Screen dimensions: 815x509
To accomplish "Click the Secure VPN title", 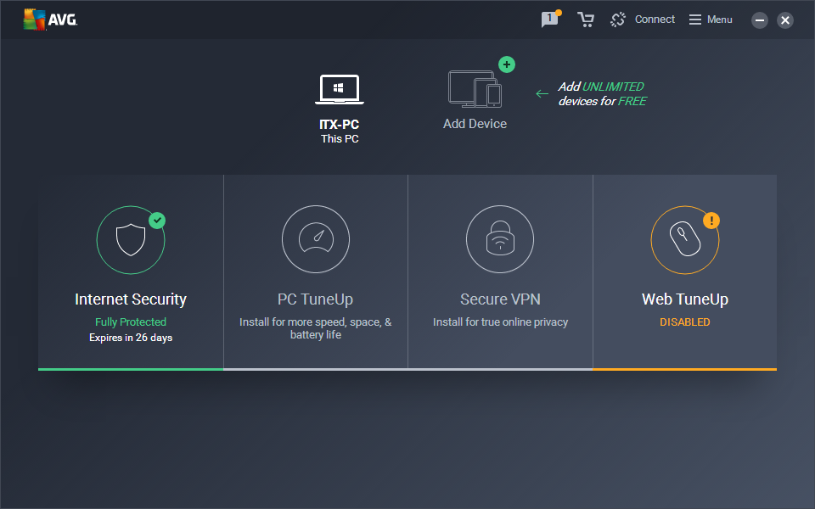I will click(500, 299).
